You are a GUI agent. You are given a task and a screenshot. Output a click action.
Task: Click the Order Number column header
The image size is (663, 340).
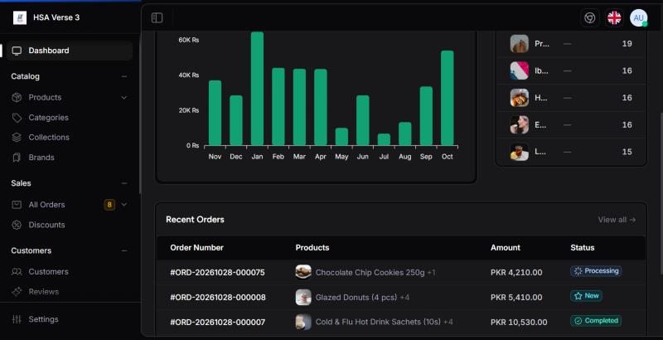click(196, 248)
